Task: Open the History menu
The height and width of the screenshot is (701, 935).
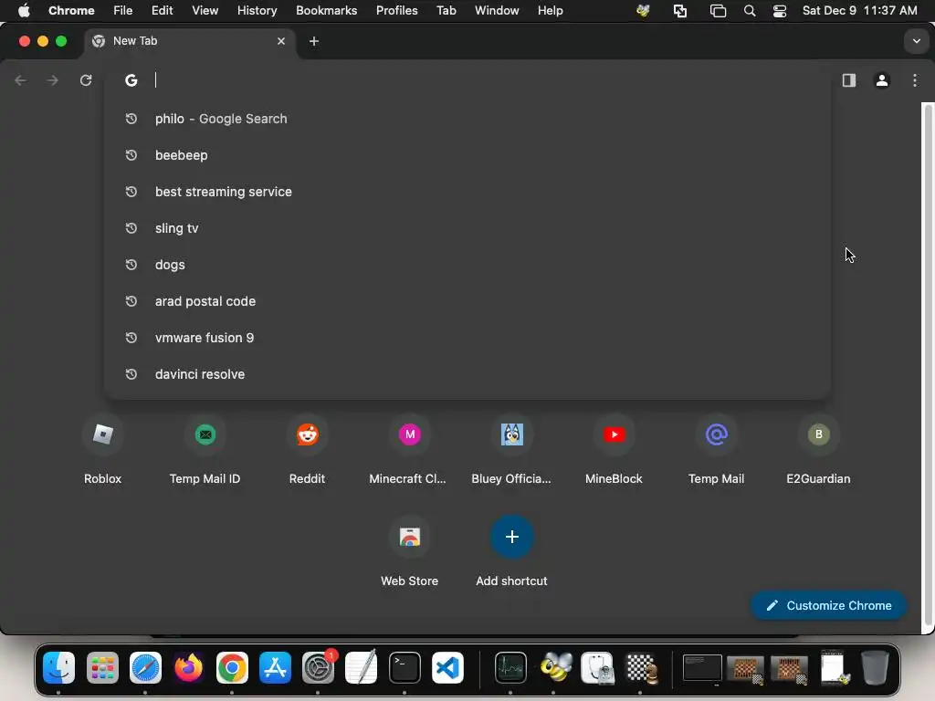Action: (257, 11)
